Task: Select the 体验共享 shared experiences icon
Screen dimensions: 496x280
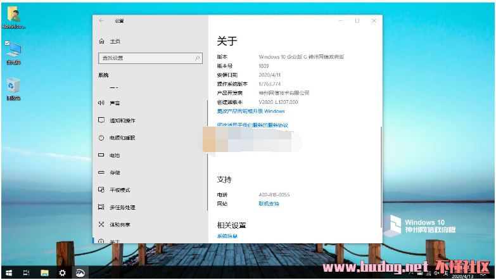Action: pyautogui.click(x=101, y=224)
